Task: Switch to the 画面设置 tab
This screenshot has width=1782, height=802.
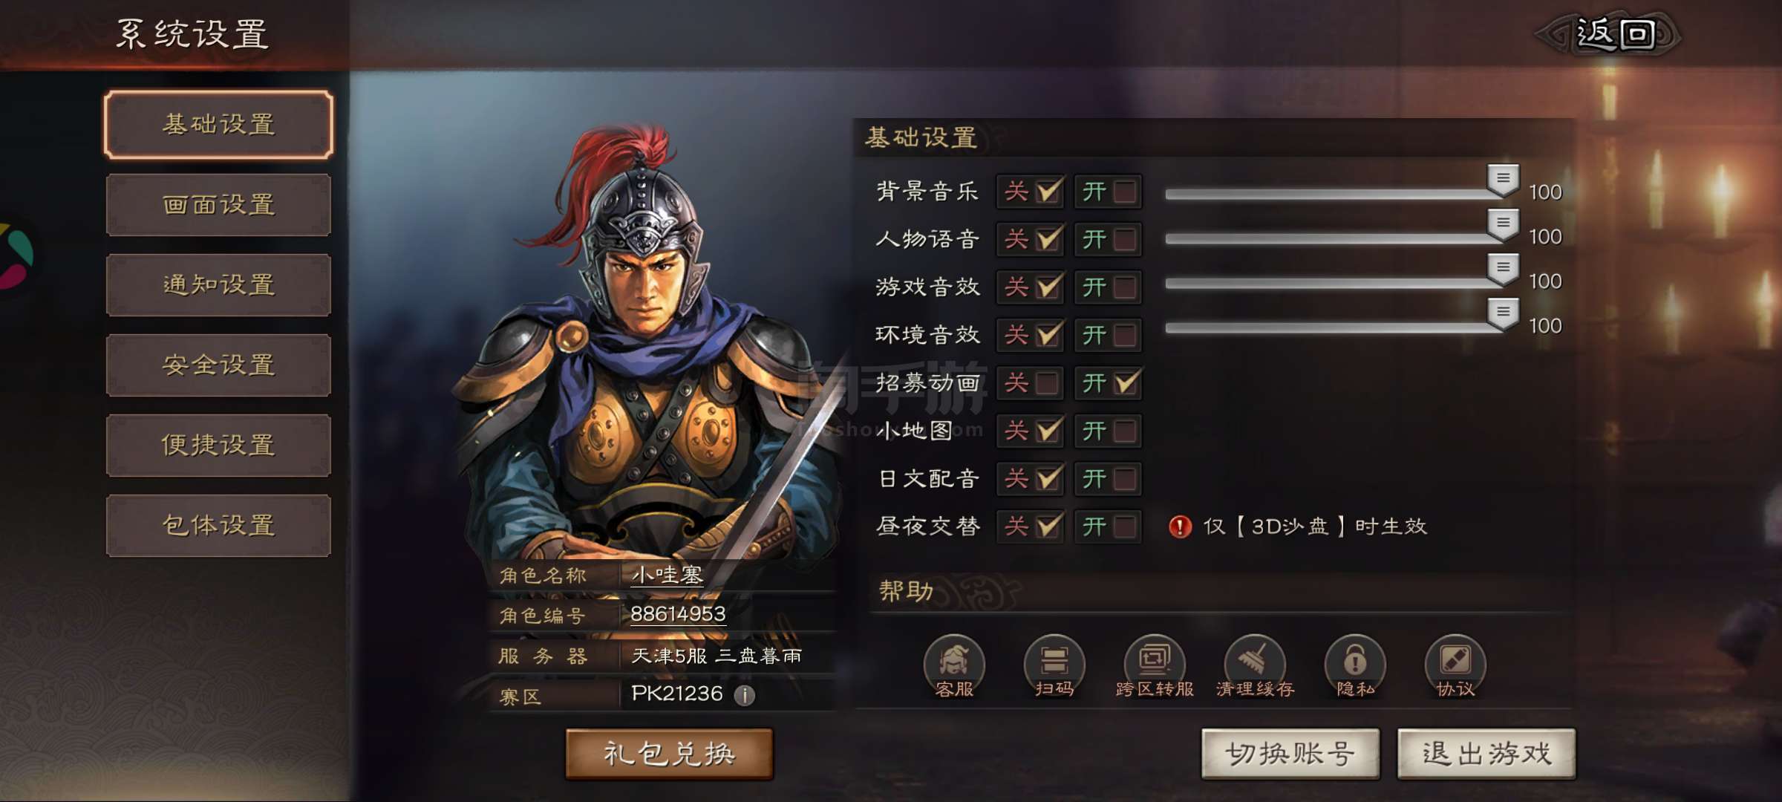Action: coord(218,205)
